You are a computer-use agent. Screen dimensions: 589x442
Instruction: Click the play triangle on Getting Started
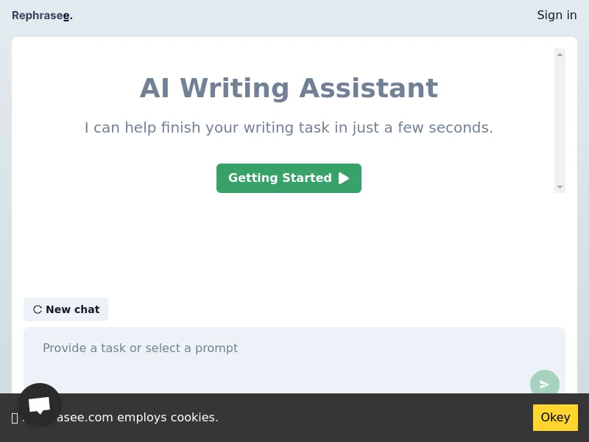coord(344,178)
